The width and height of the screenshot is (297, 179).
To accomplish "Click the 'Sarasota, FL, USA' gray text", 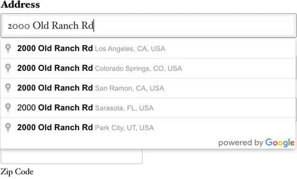I will click(x=124, y=108).
